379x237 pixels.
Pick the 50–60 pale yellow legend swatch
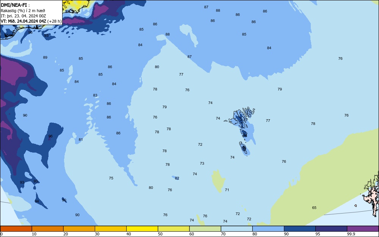pos(174,229)
